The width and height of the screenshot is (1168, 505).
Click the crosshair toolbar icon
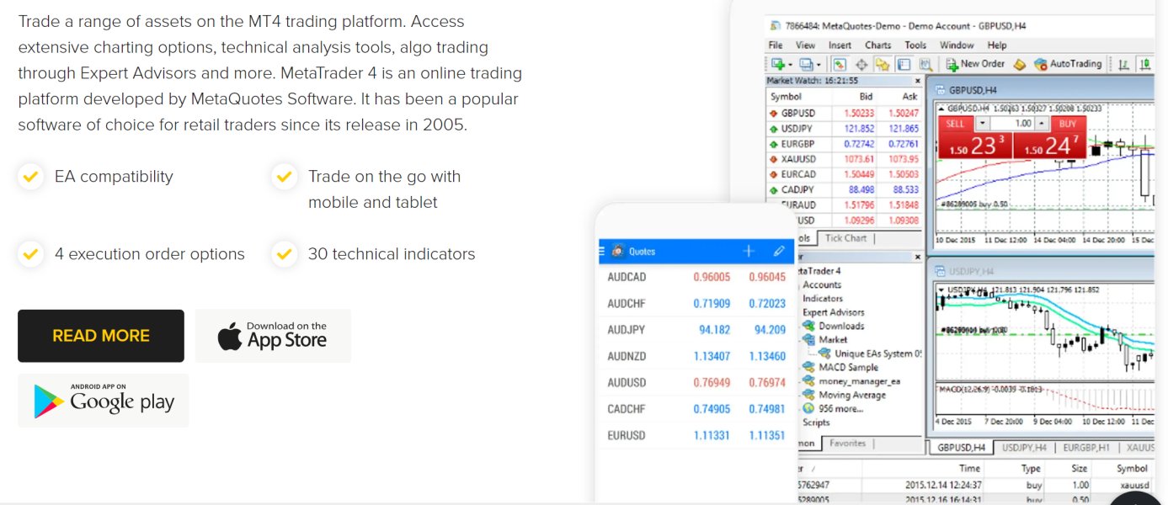tap(861, 64)
